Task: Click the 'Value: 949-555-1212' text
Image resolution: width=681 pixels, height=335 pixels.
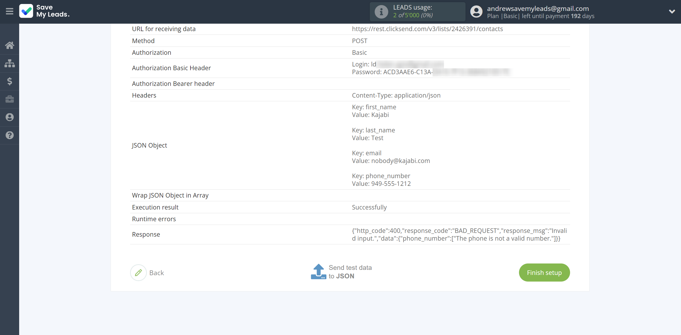Action: tap(381, 183)
